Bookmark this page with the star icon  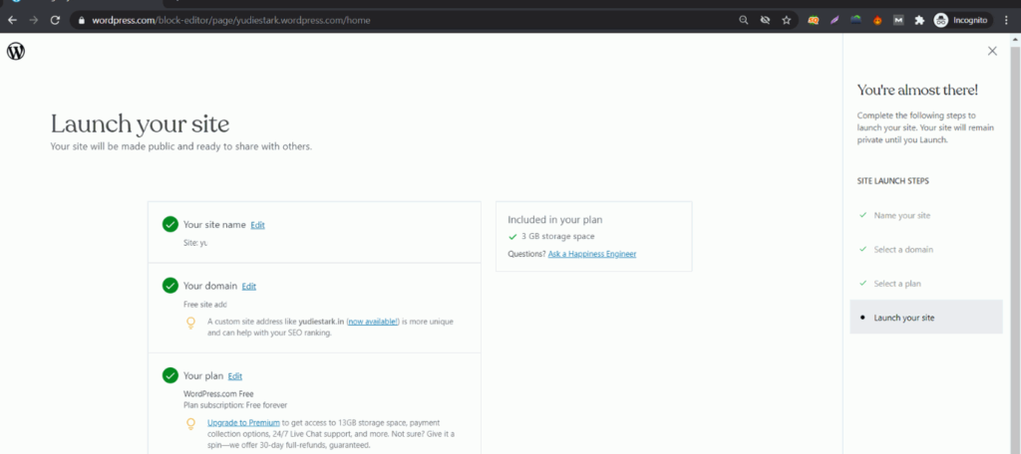[786, 20]
